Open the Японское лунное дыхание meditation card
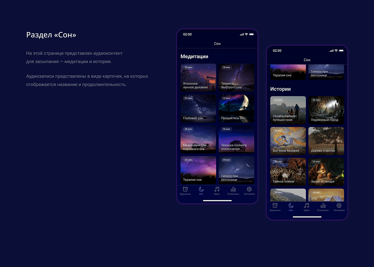The width and height of the screenshot is (374, 267). click(x=198, y=78)
